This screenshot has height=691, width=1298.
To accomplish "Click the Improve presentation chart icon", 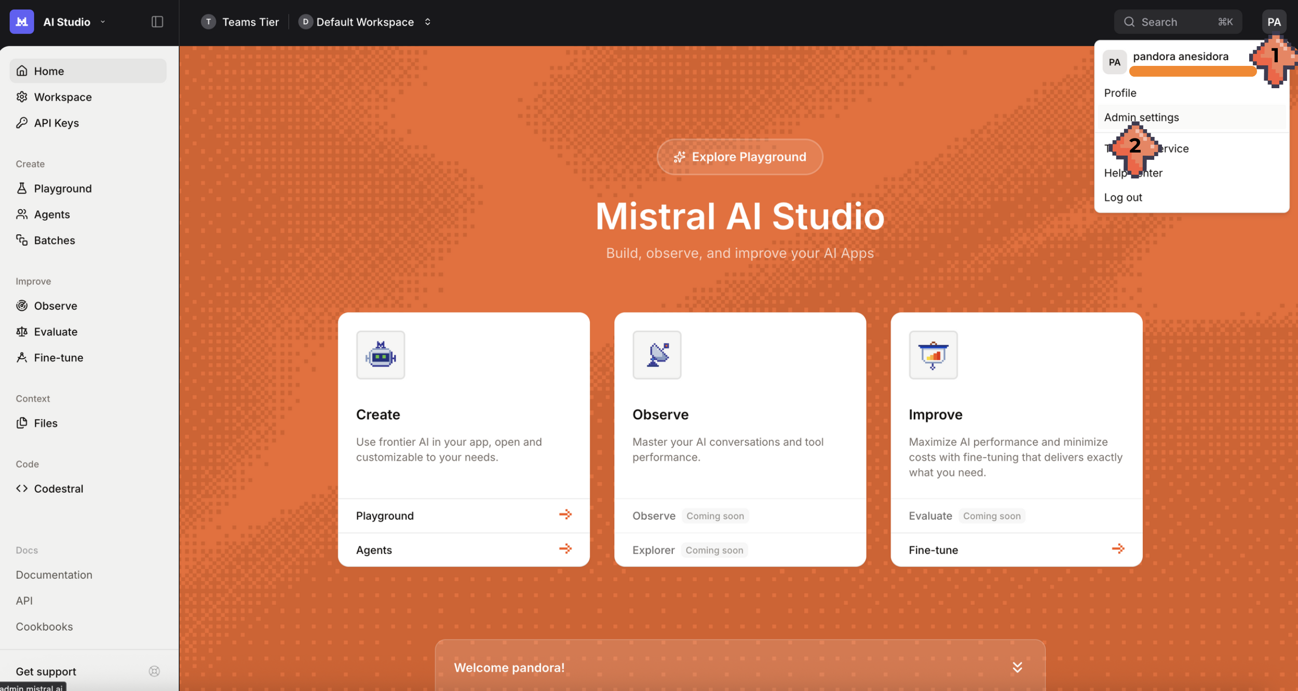I will [x=932, y=355].
